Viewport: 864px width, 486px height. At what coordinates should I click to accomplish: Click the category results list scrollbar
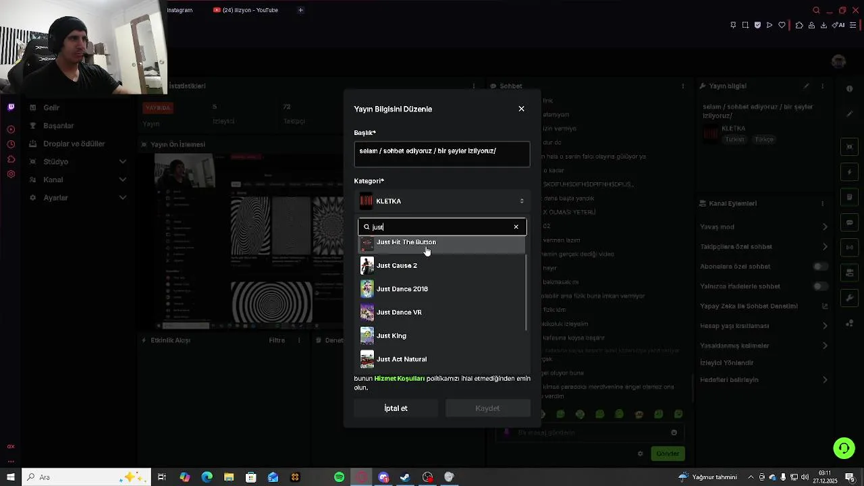pos(526,294)
